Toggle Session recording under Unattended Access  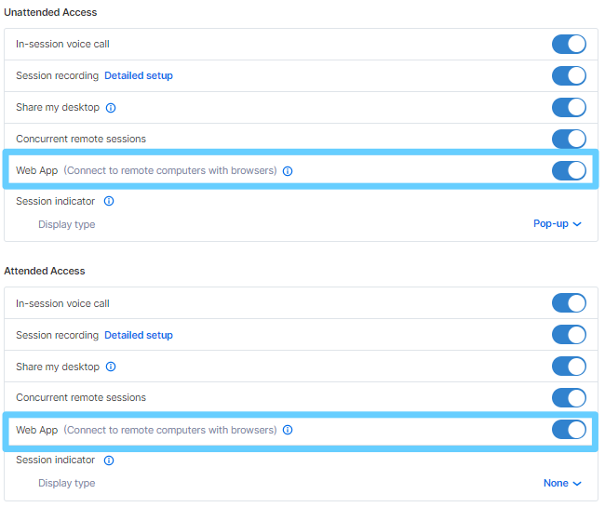click(x=569, y=75)
